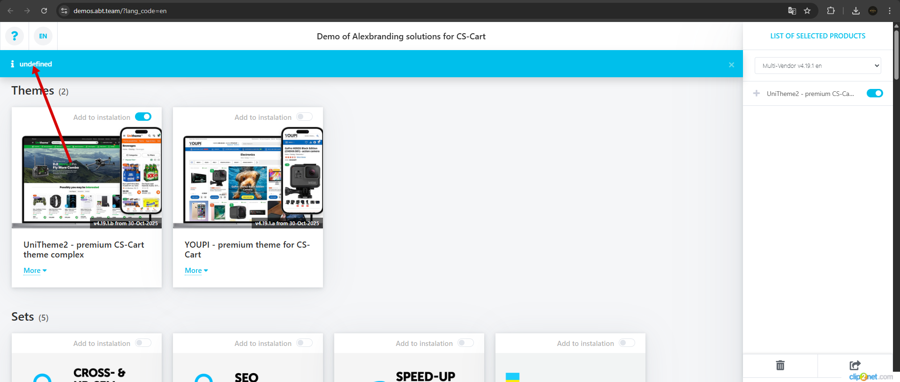Screen dimensions: 900x382
Task: Reload the page
Action: tap(44, 11)
